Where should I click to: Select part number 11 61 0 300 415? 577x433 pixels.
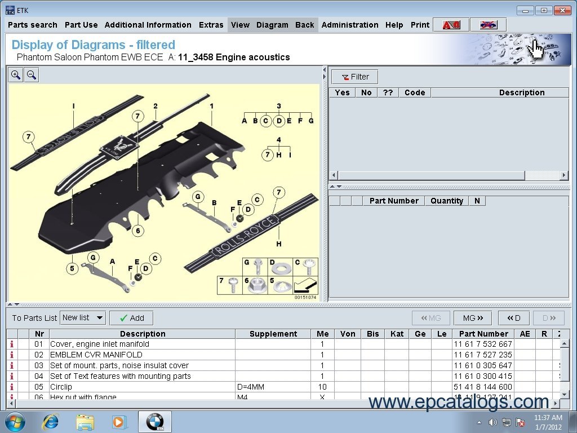483,376
